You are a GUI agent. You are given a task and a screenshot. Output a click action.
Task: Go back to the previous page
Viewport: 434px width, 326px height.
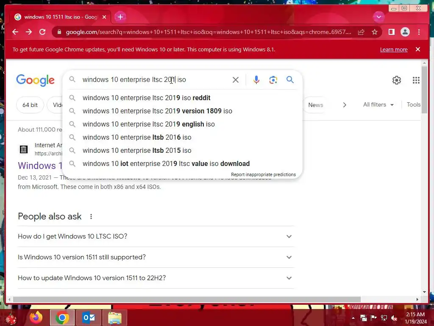[15, 32]
